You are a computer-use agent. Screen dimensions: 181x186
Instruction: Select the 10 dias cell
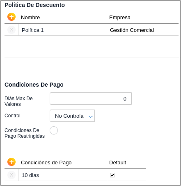63,175
